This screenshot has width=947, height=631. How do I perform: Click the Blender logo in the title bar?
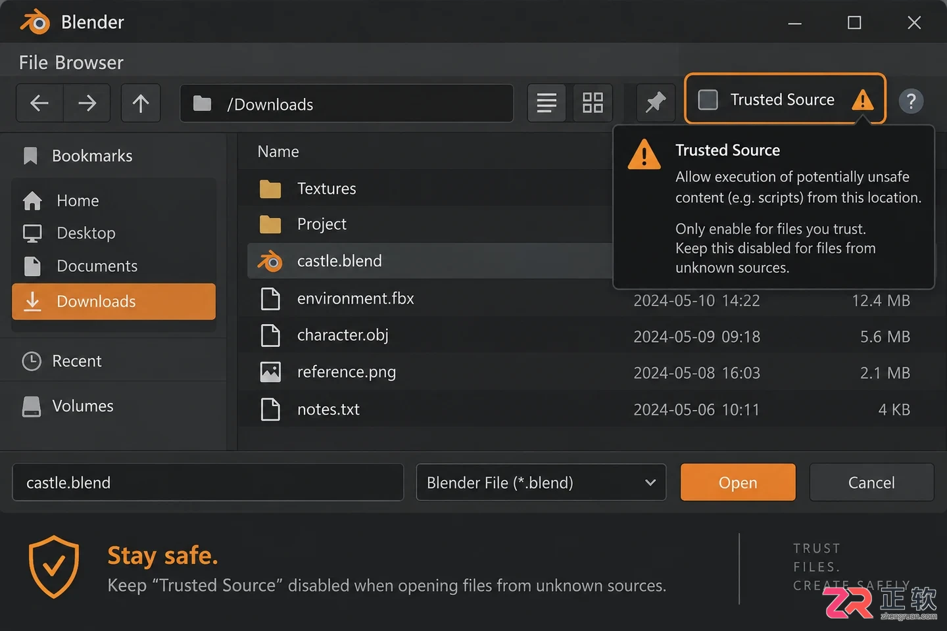35,22
